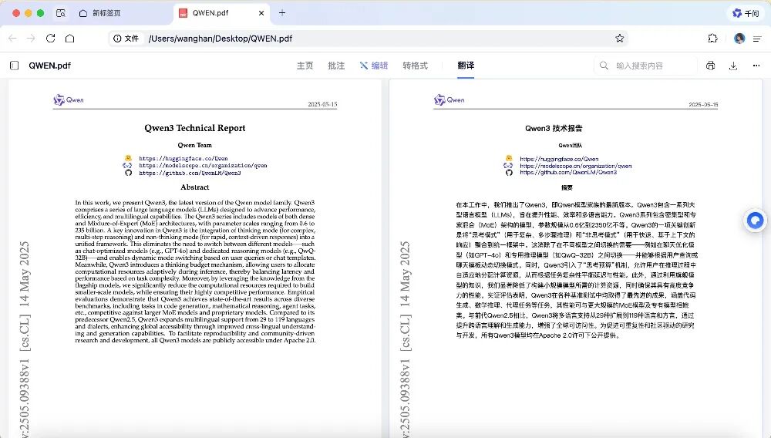Click the modelscope.cn link in translated page
This screenshot has width=771, height=438.
tap(576, 166)
